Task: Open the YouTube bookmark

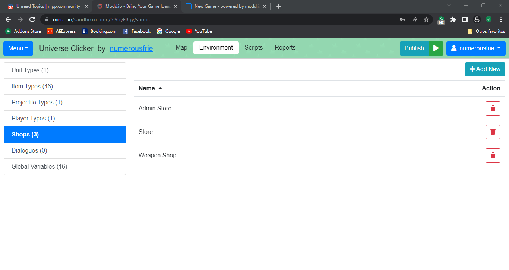Action: coord(199,31)
